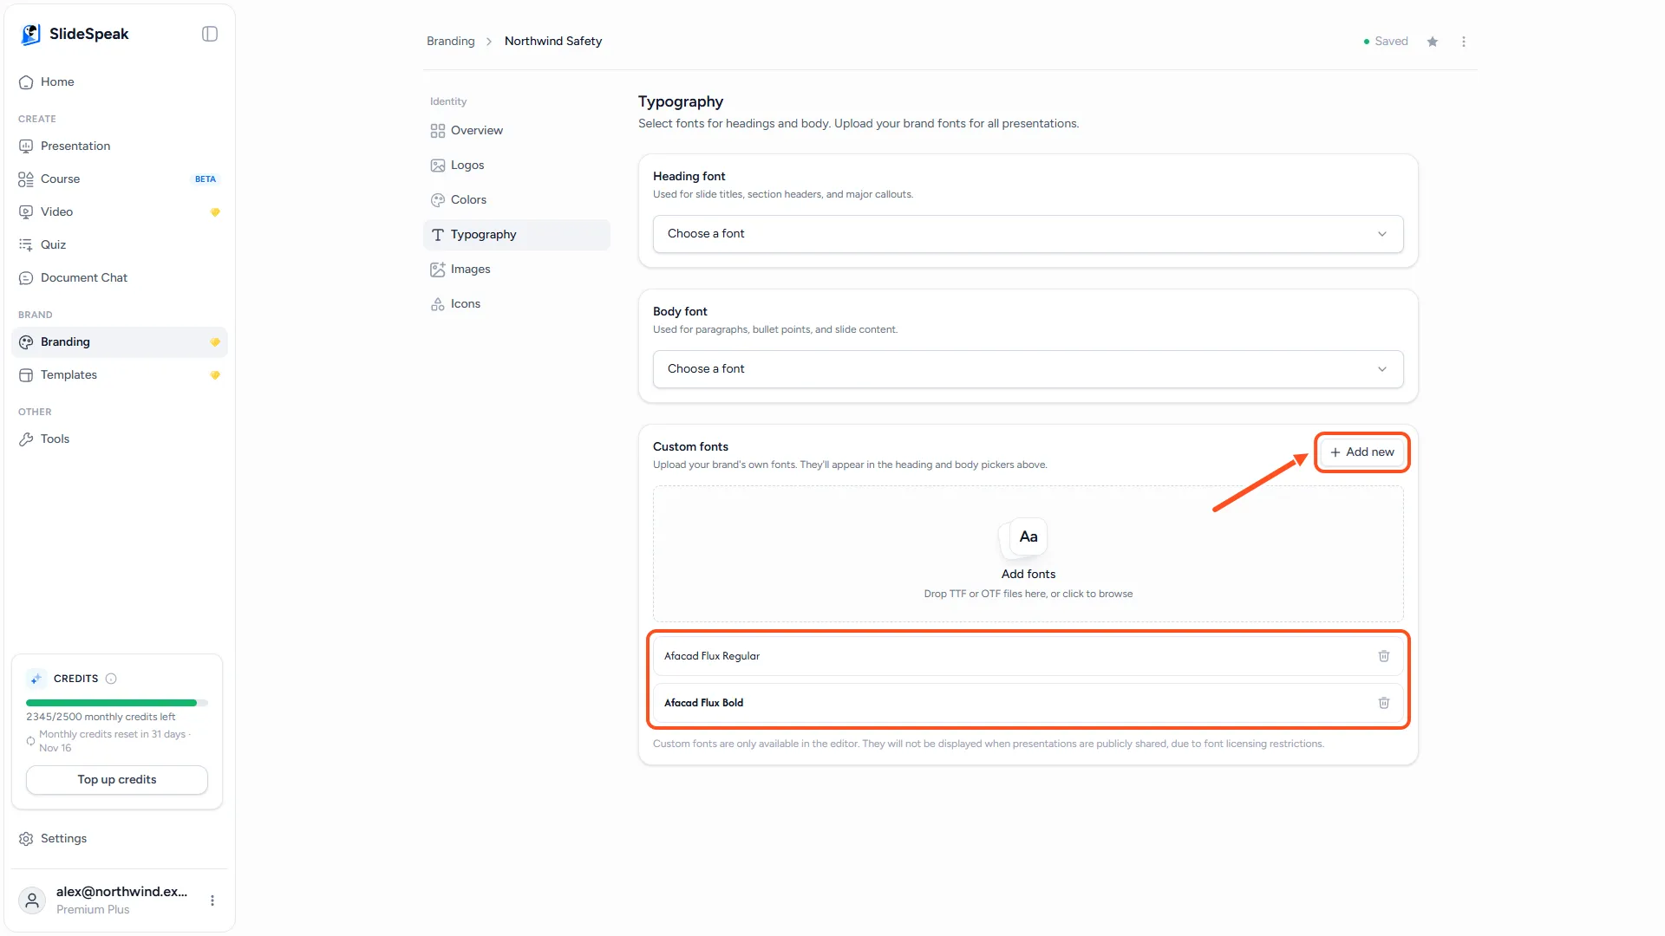Click Northwind Safety breadcrumb
Viewport: 1665px width, 936px height.
(x=553, y=41)
